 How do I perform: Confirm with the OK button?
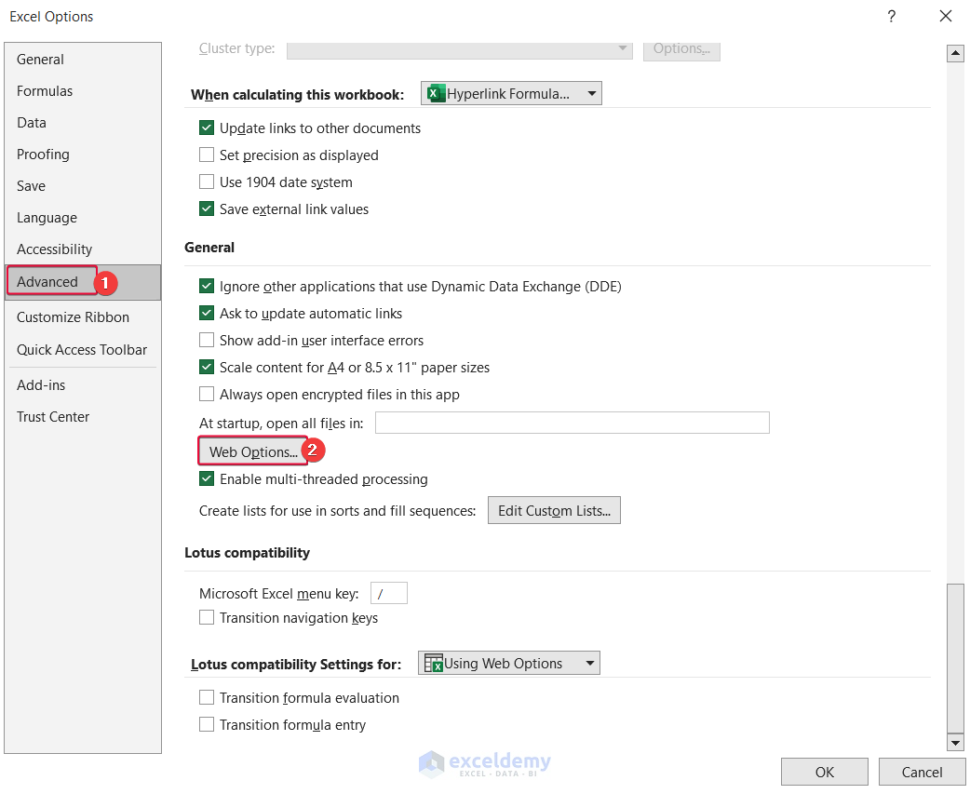824,772
